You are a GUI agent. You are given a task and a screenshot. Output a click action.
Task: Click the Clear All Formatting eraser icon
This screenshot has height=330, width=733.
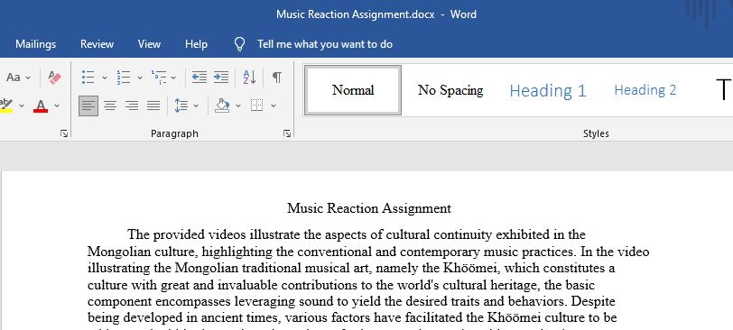point(55,78)
